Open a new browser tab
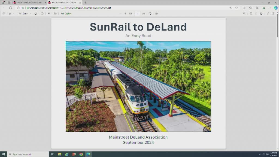The image size is (279, 157). click(85, 3)
